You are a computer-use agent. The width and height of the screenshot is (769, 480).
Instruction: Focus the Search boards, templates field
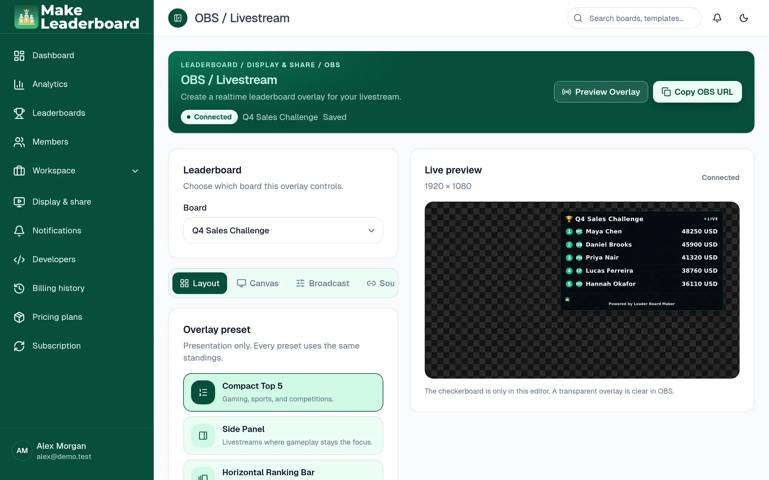634,18
